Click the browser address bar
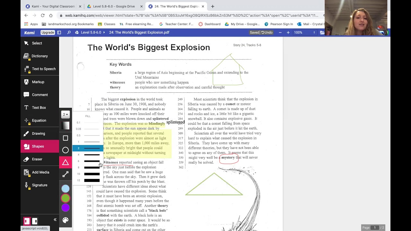The image size is (411, 231). [191, 15]
